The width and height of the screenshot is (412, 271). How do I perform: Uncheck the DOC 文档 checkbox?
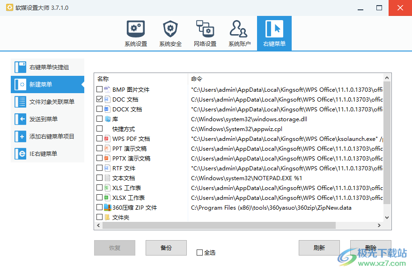99,99
